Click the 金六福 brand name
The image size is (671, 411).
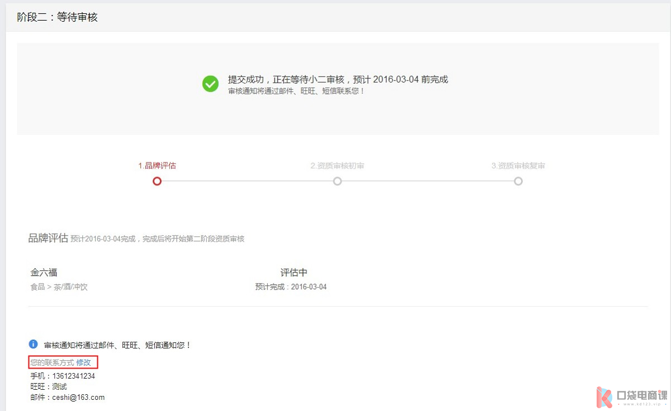coord(44,273)
